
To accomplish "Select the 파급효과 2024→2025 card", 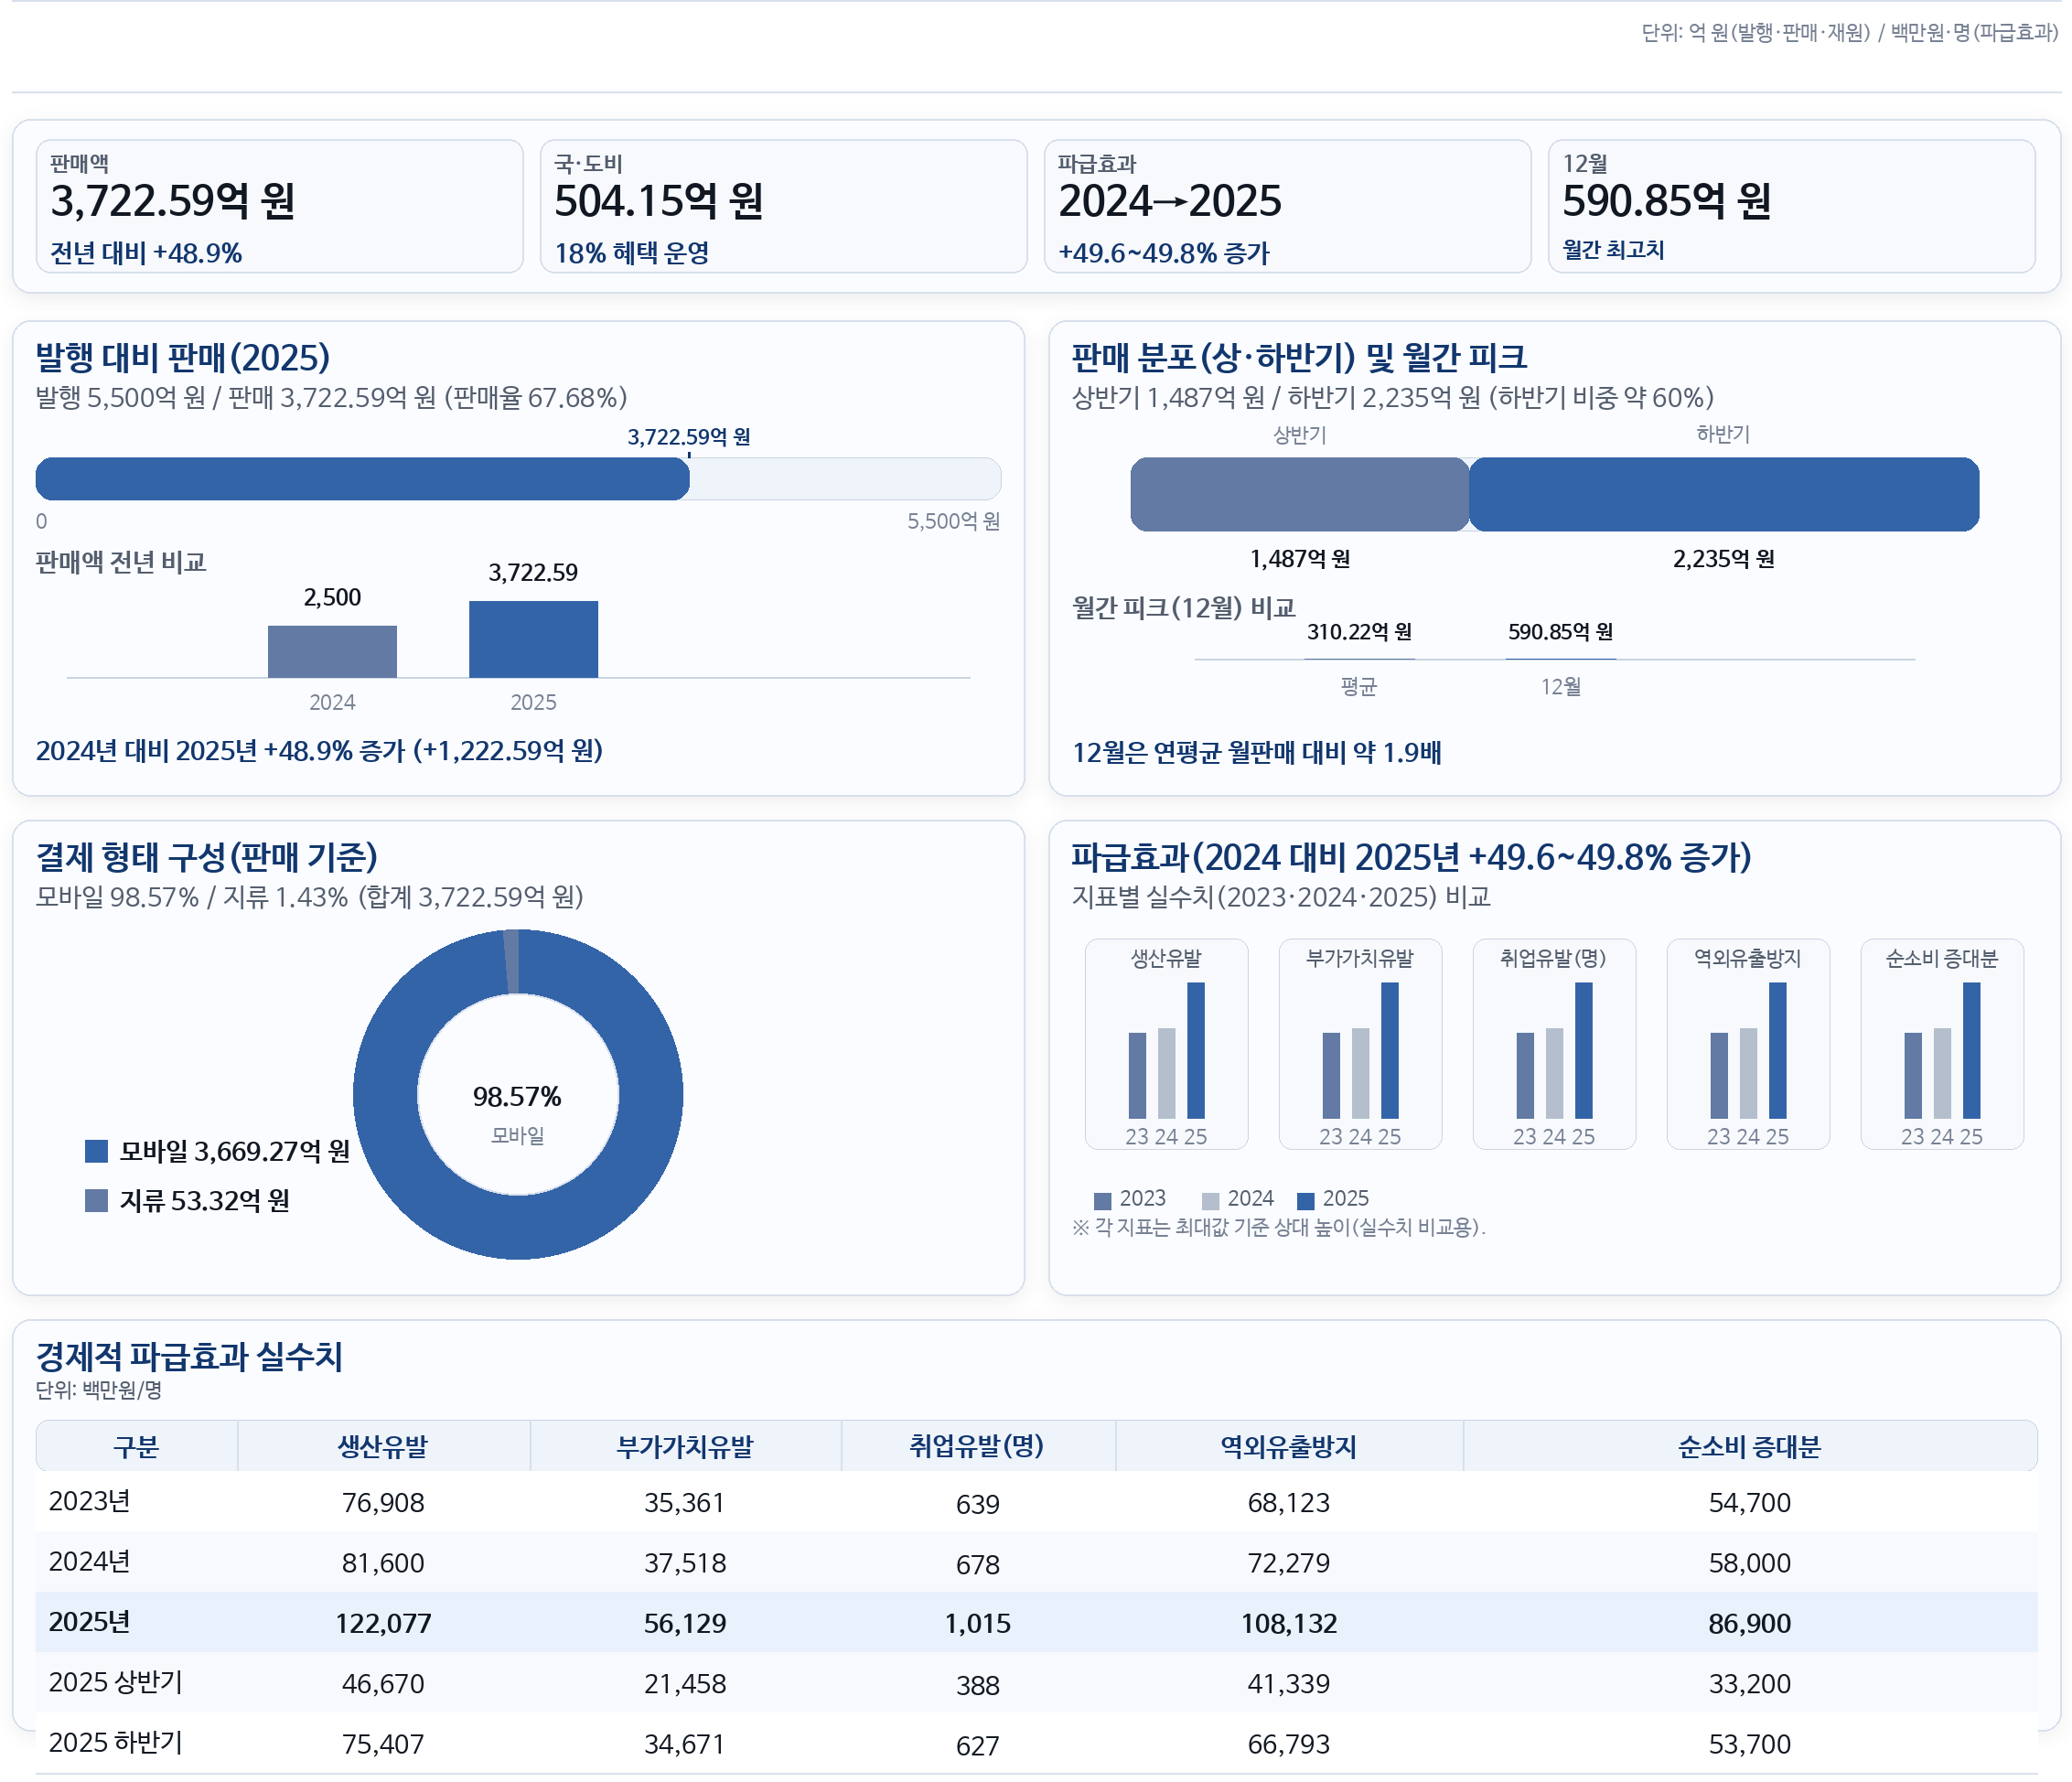I will pyautogui.click(x=1290, y=205).
